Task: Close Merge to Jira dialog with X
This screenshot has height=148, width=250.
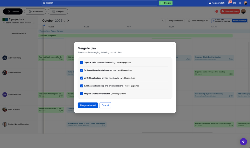Action: tap(173, 44)
